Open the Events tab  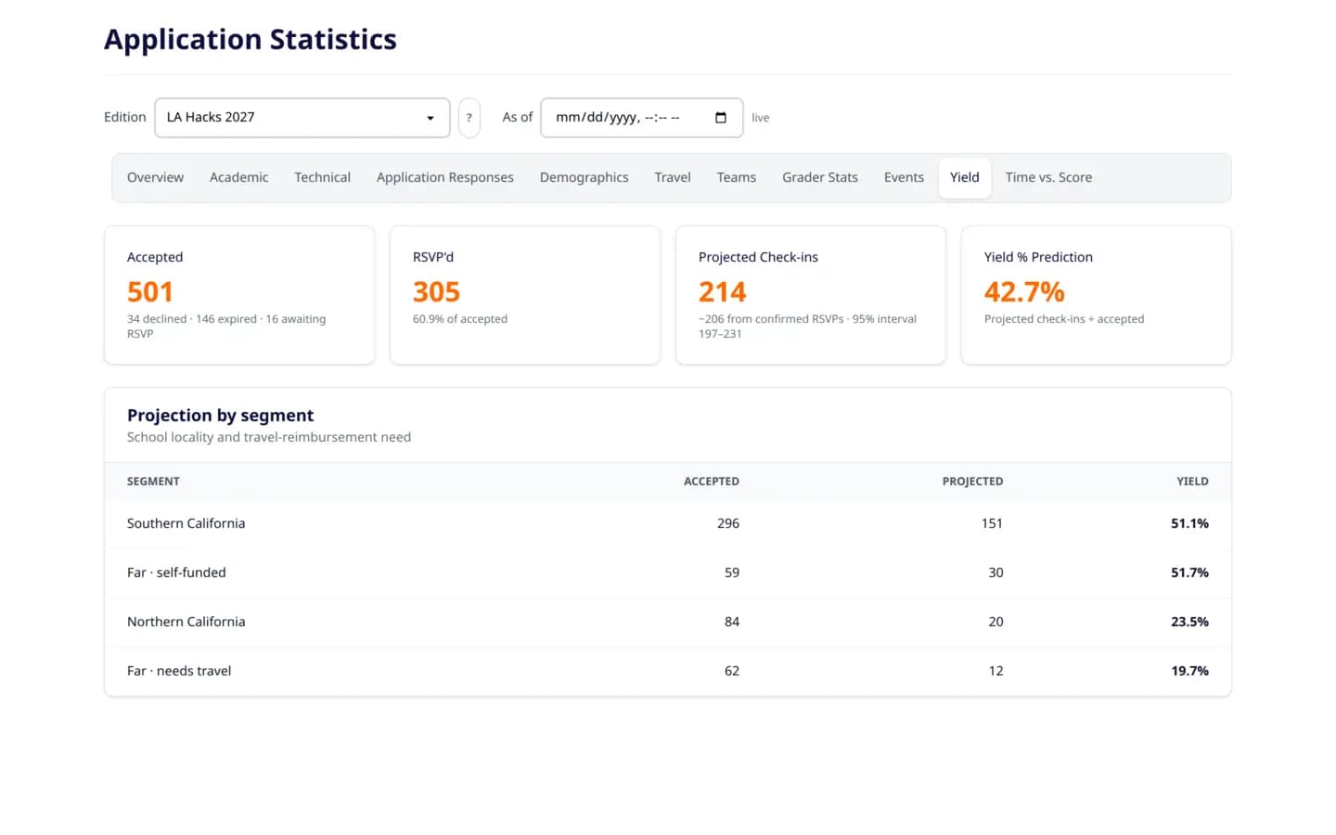(x=904, y=177)
